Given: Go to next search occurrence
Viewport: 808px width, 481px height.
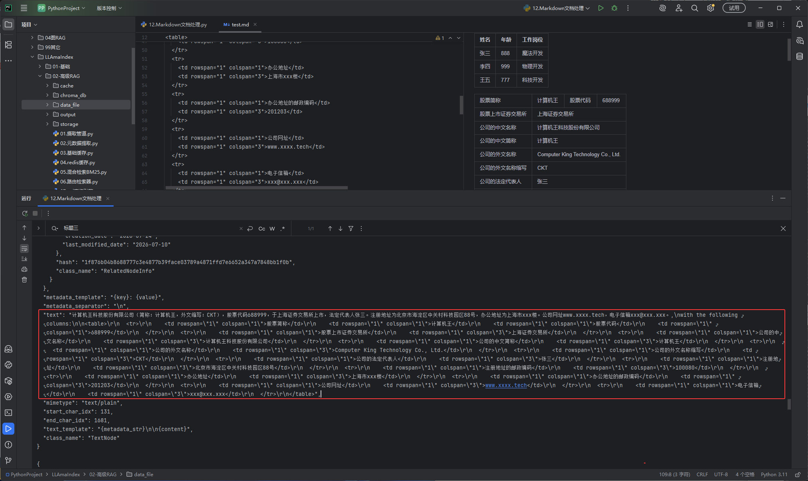Looking at the screenshot, I should pos(341,229).
